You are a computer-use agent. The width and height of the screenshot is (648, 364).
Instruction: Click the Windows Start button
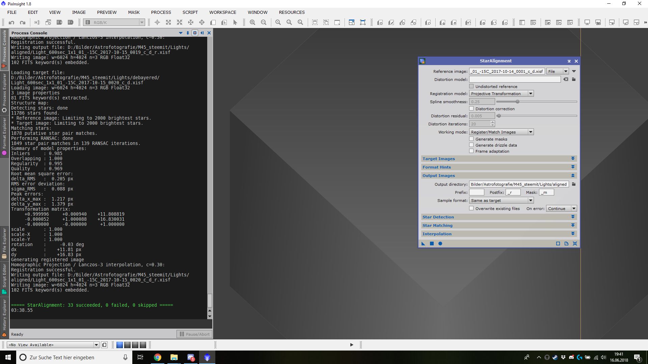(x=8, y=357)
